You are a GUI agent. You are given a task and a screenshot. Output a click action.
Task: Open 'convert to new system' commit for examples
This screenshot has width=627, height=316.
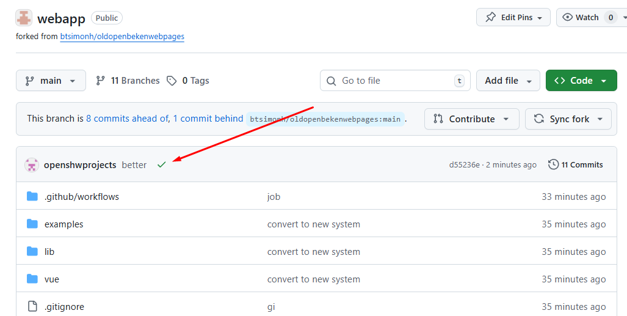click(x=314, y=224)
